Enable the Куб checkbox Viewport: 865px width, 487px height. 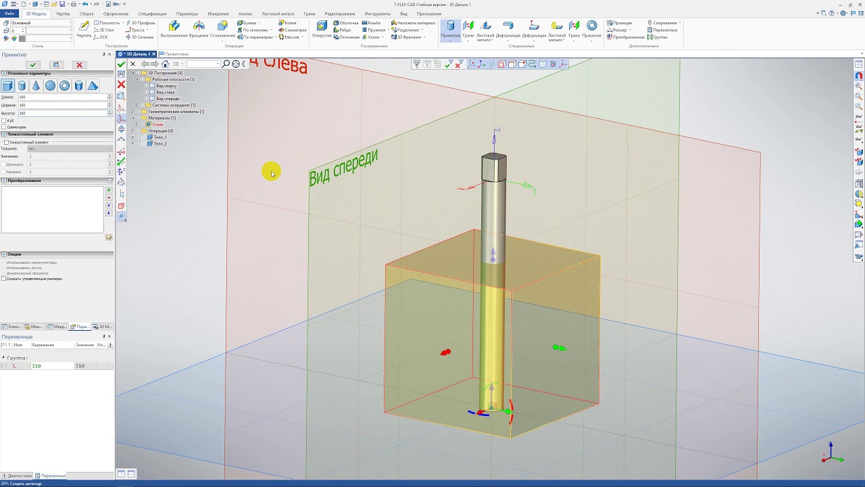3,121
